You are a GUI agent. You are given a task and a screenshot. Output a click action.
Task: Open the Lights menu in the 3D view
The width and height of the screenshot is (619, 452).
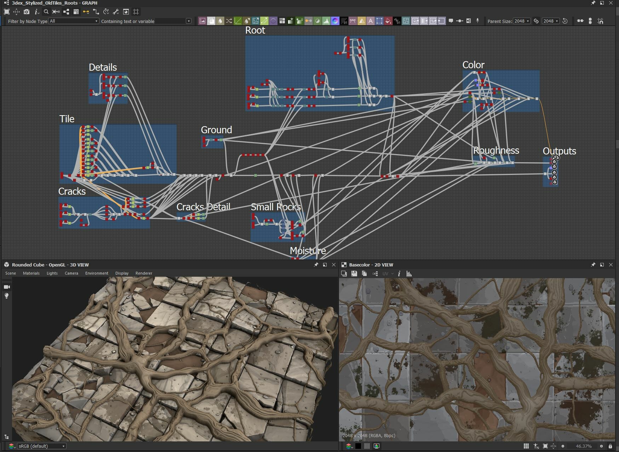[x=52, y=273]
